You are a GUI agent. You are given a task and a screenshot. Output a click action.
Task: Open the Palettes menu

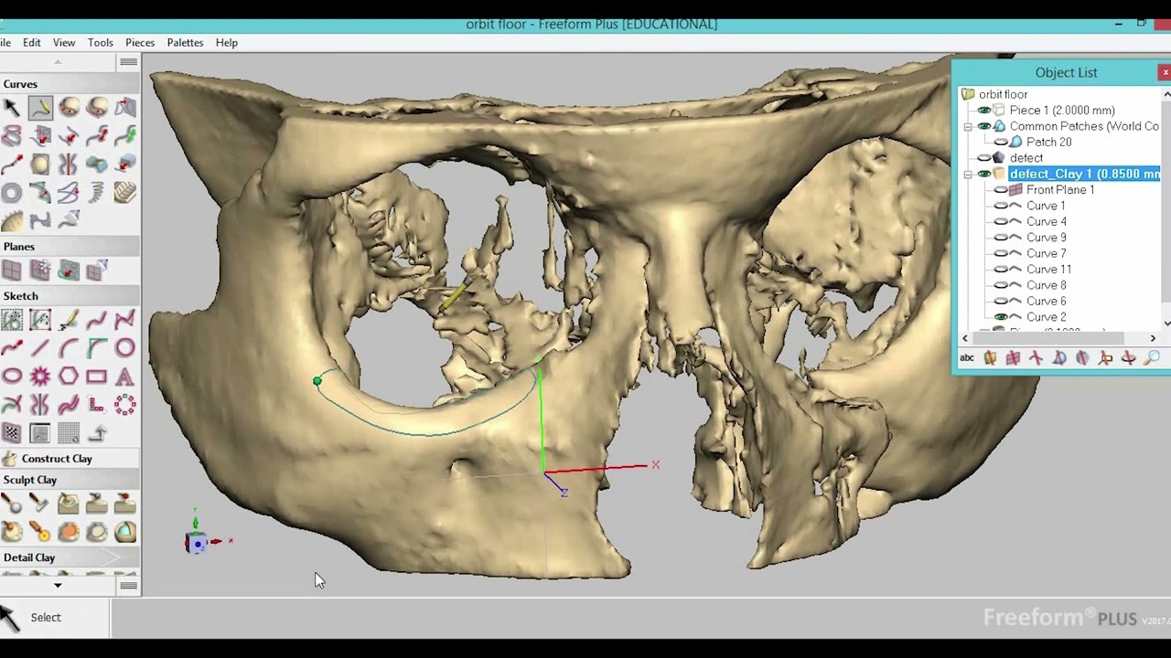coord(185,43)
